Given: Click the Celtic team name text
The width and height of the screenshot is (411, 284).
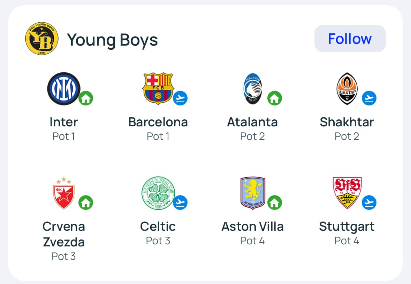Looking at the screenshot, I should coord(158,227).
